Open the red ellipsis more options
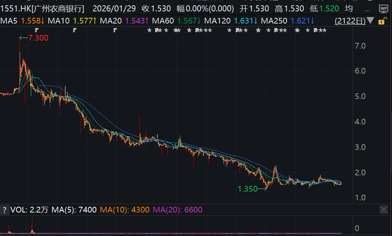 pos(367,9)
